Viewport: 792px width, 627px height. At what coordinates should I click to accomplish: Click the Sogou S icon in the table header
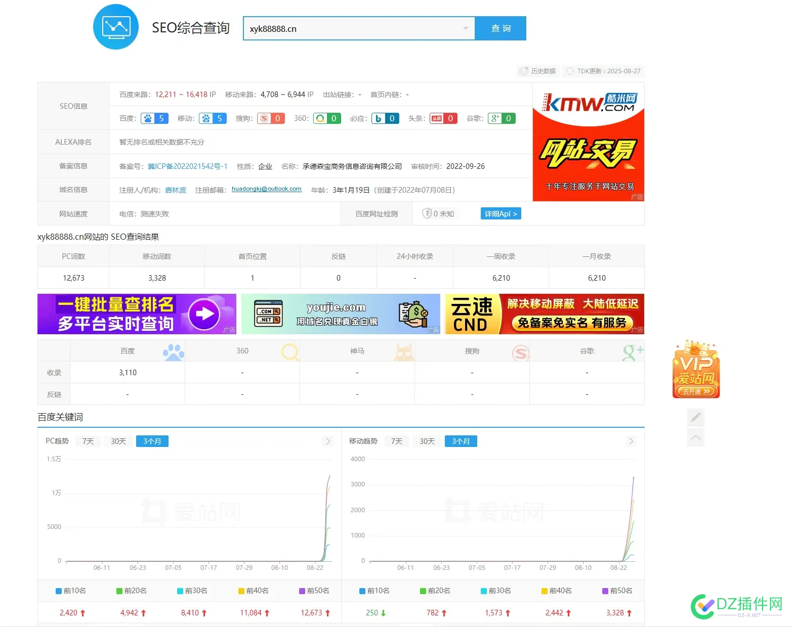point(521,351)
